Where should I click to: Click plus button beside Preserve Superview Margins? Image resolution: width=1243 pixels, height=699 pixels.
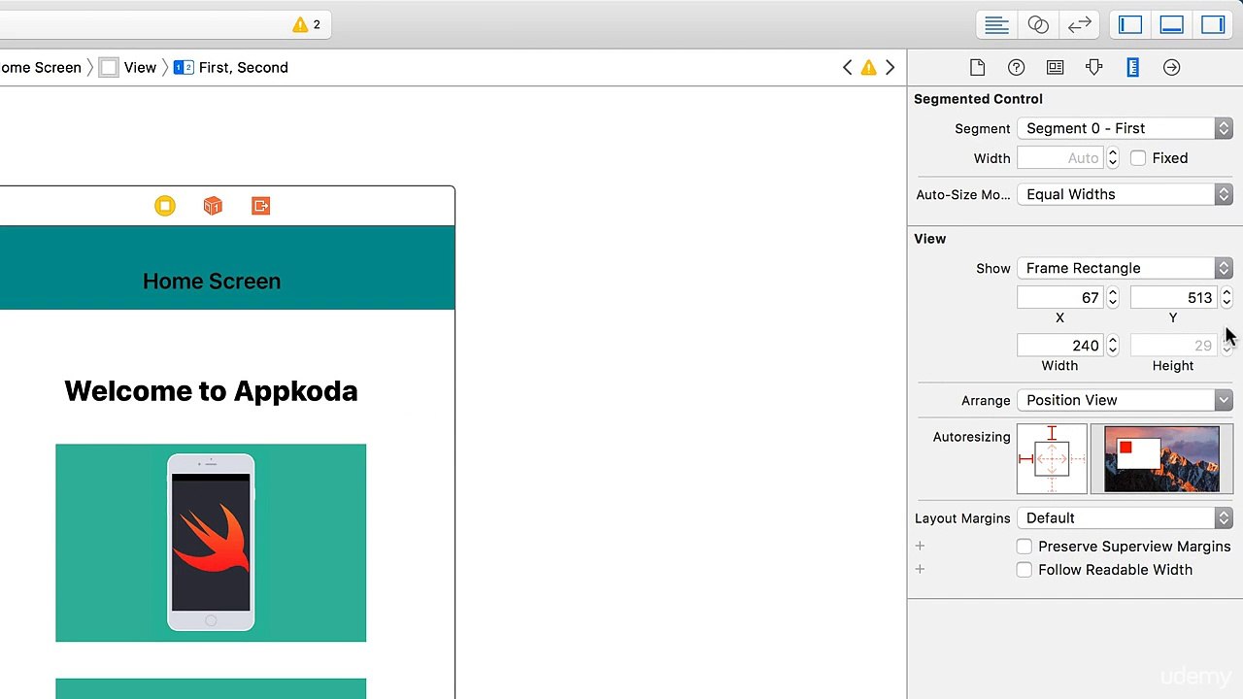click(920, 547)
